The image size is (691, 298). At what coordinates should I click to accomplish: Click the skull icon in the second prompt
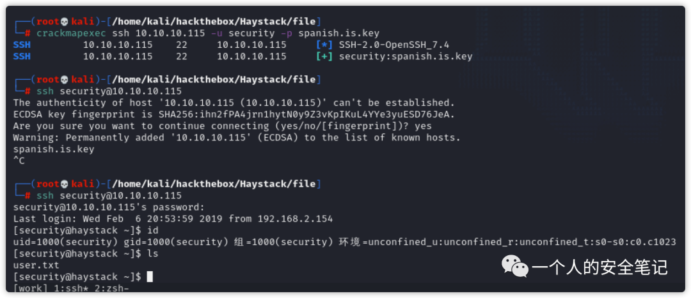tap(63, 79)
